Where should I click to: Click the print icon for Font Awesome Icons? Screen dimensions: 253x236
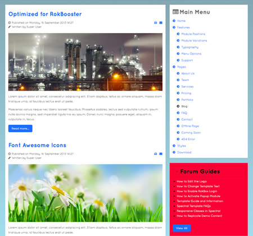tap(155, 154)
